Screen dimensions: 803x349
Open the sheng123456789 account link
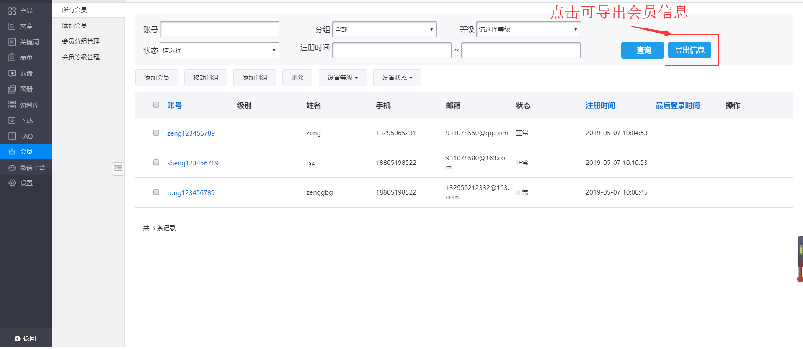193,163
